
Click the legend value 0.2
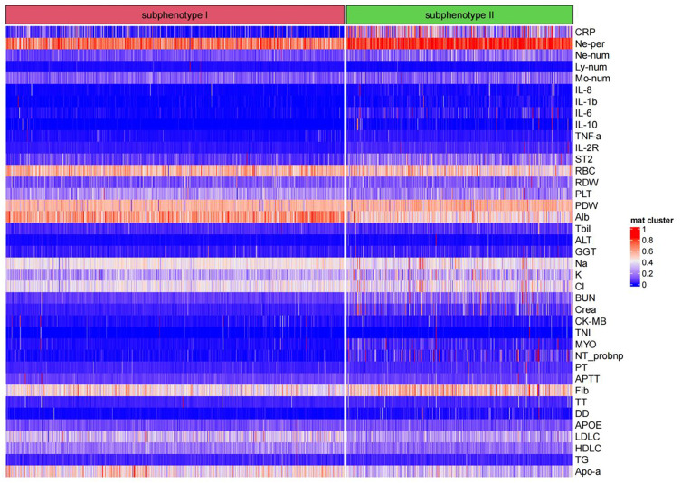pos(648,274)
